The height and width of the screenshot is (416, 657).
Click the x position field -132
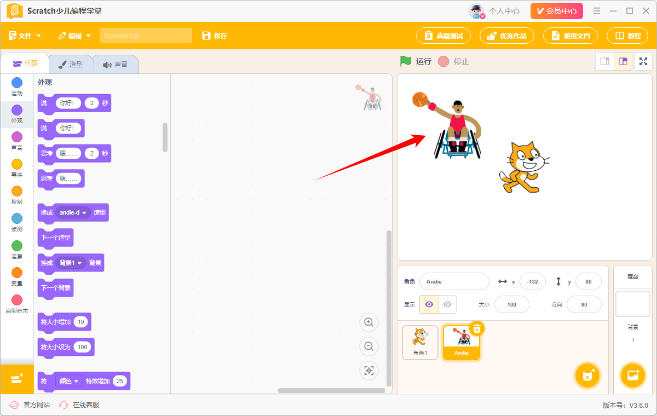532,281
